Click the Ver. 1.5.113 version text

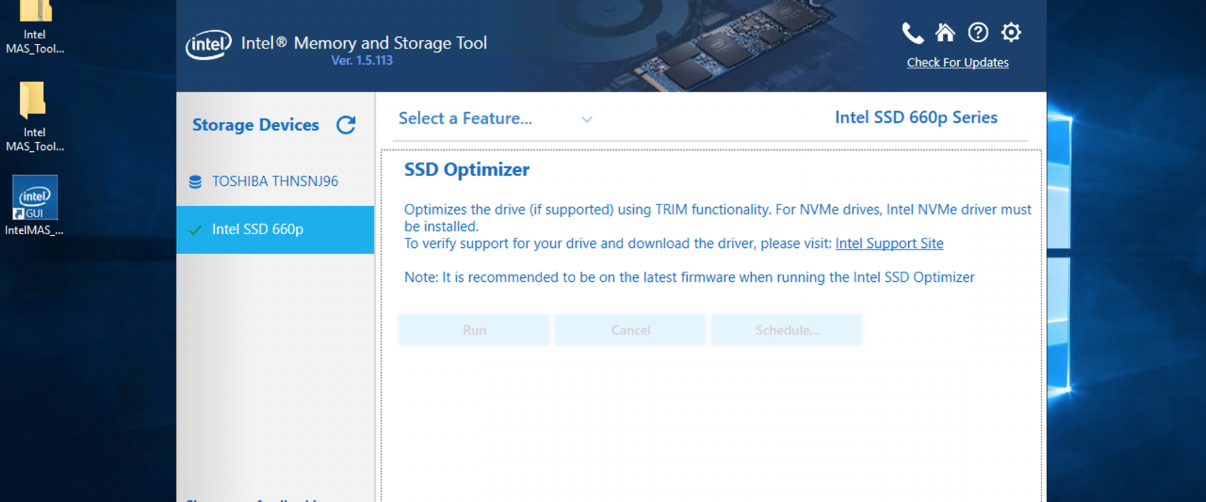(x=362, y=60)
